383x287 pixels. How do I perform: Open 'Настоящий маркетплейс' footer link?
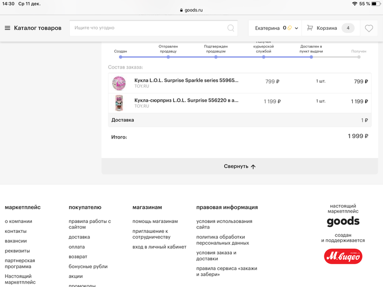tap(20, 279)
